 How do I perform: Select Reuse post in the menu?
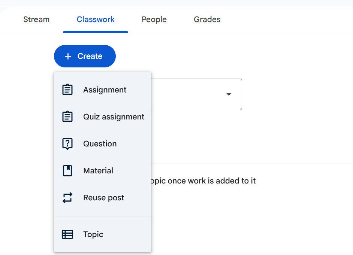point(103,198)
